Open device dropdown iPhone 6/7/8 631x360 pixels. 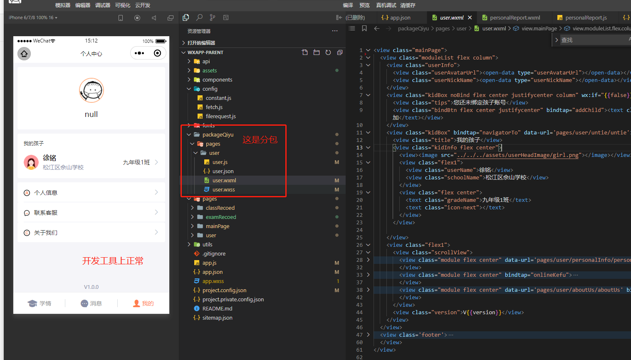point(33,17)
